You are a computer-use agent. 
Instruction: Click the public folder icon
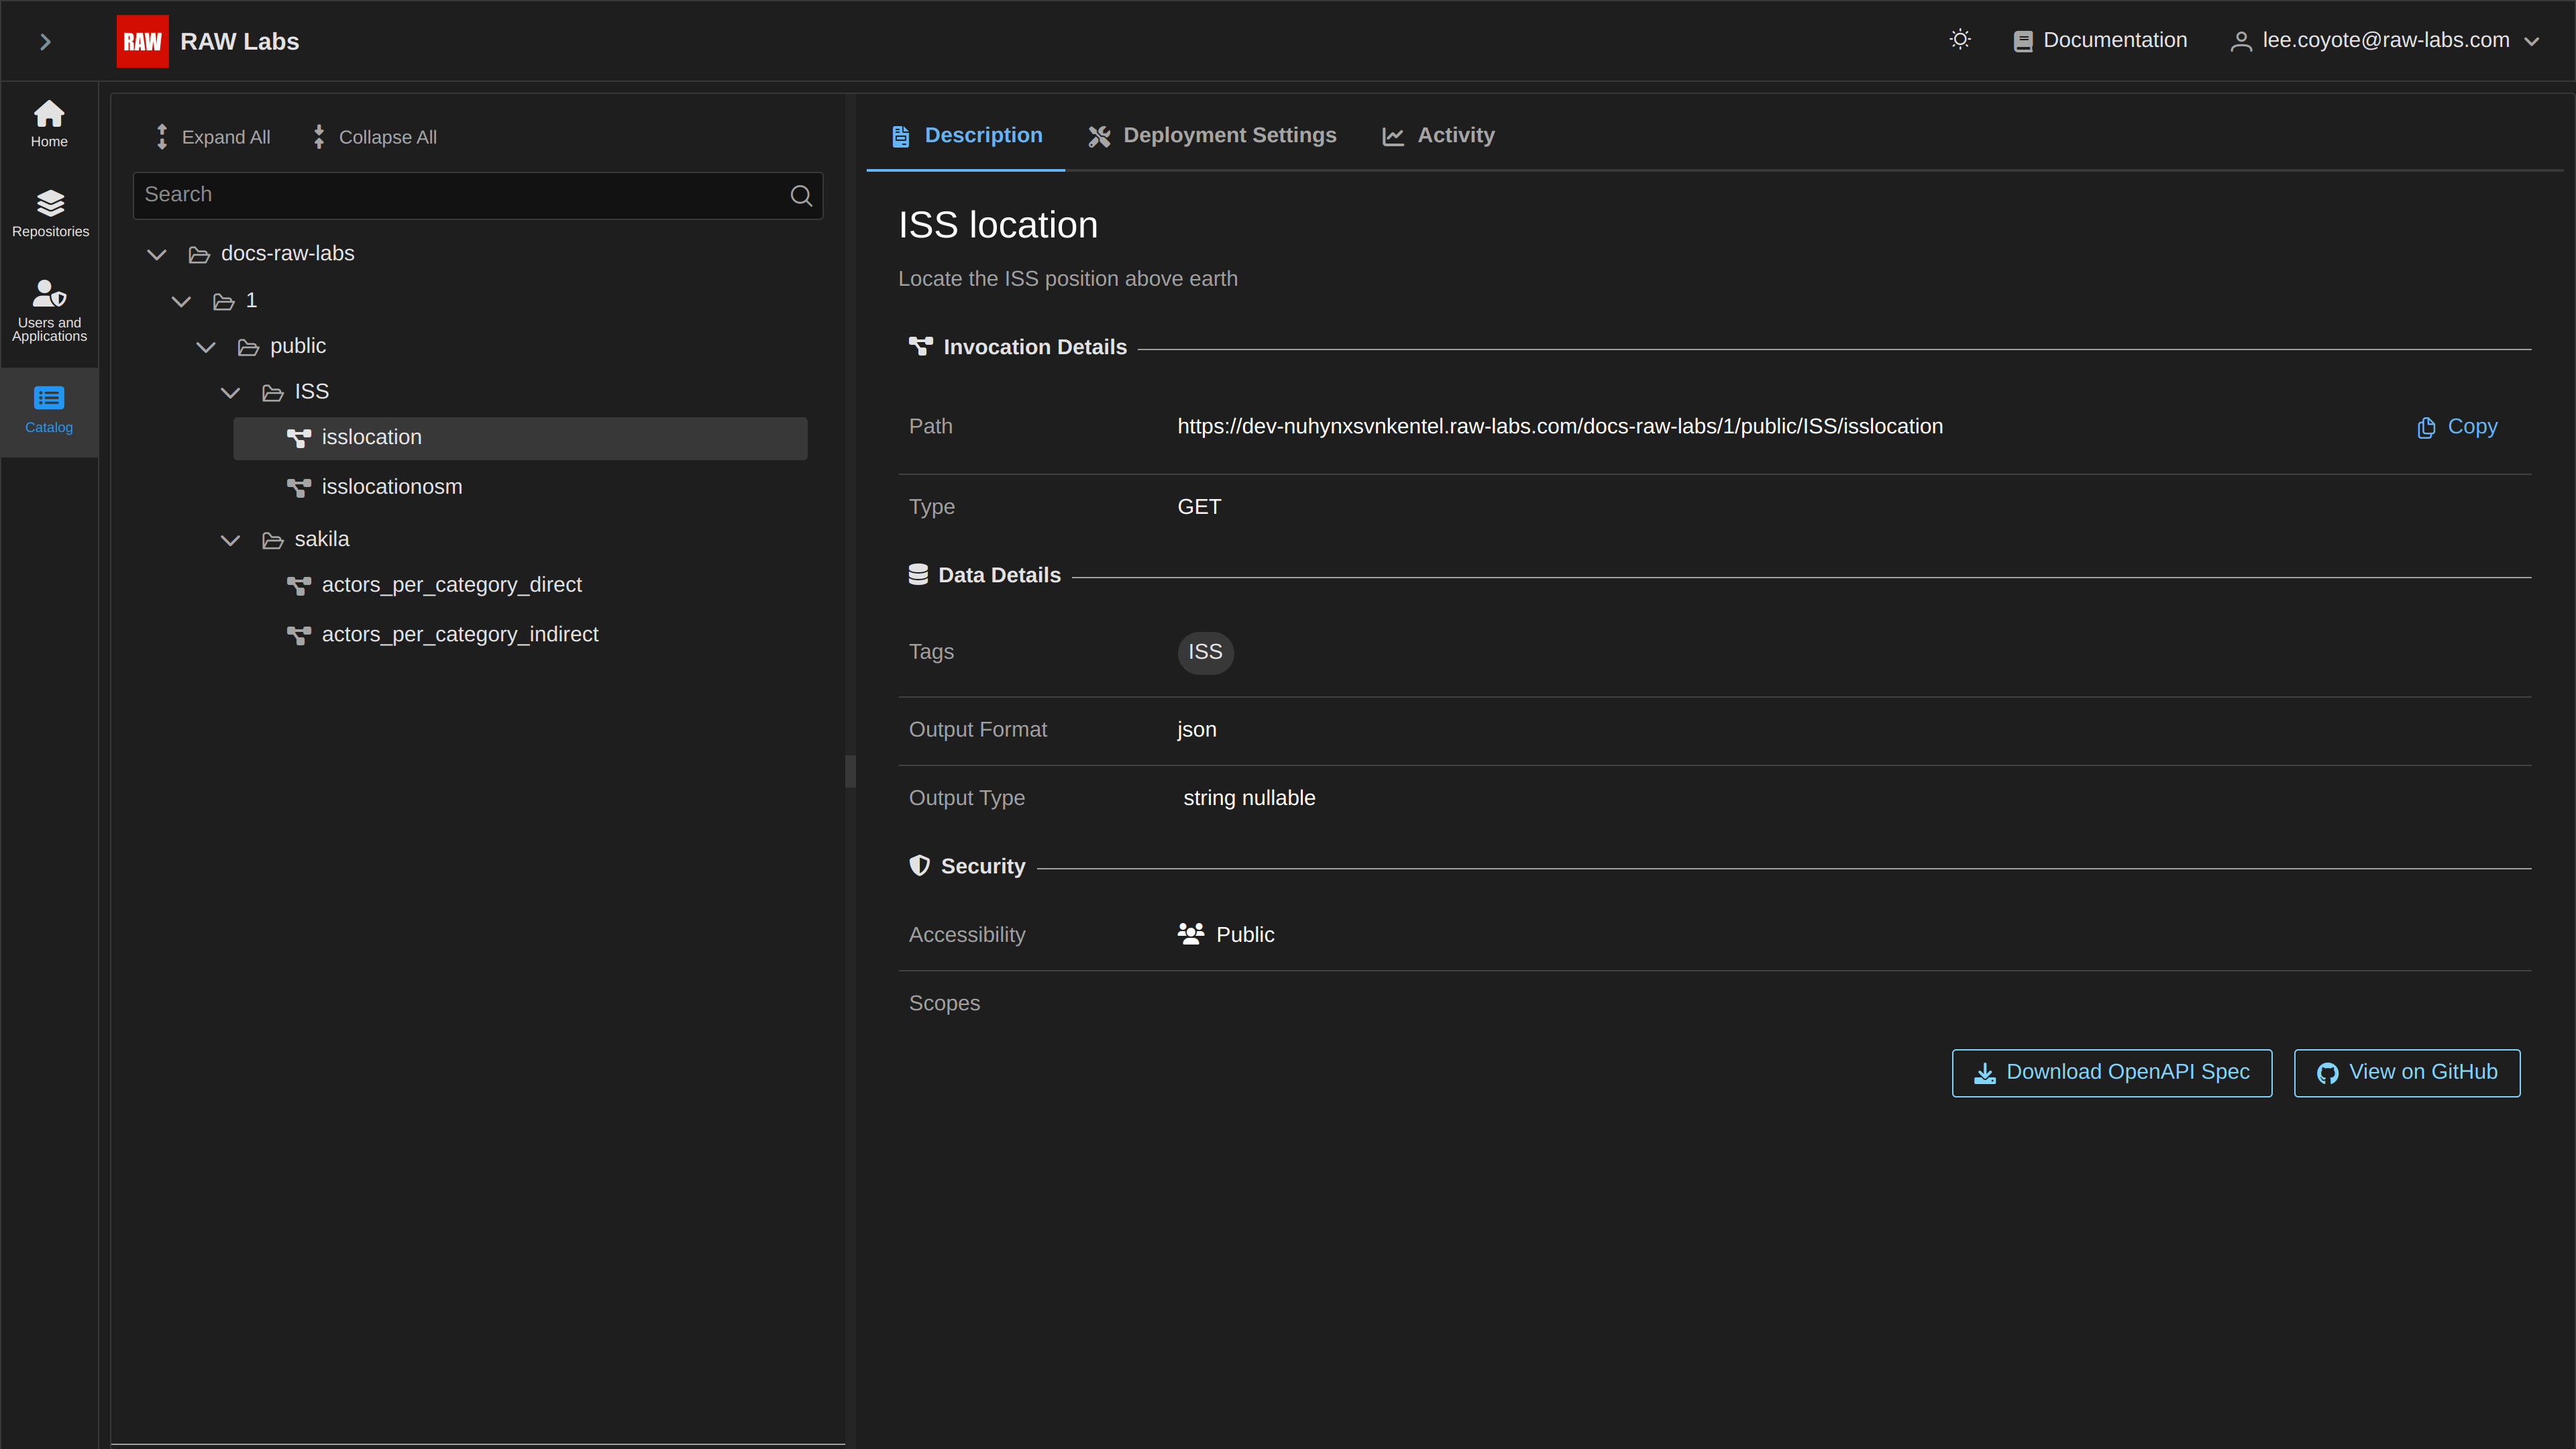tap(248, 347)
